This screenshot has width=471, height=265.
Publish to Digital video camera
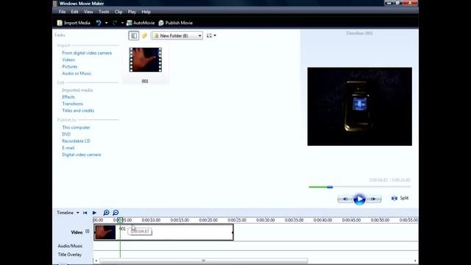82,155
